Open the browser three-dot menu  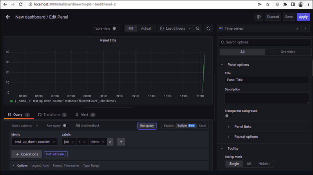point(309,4)
